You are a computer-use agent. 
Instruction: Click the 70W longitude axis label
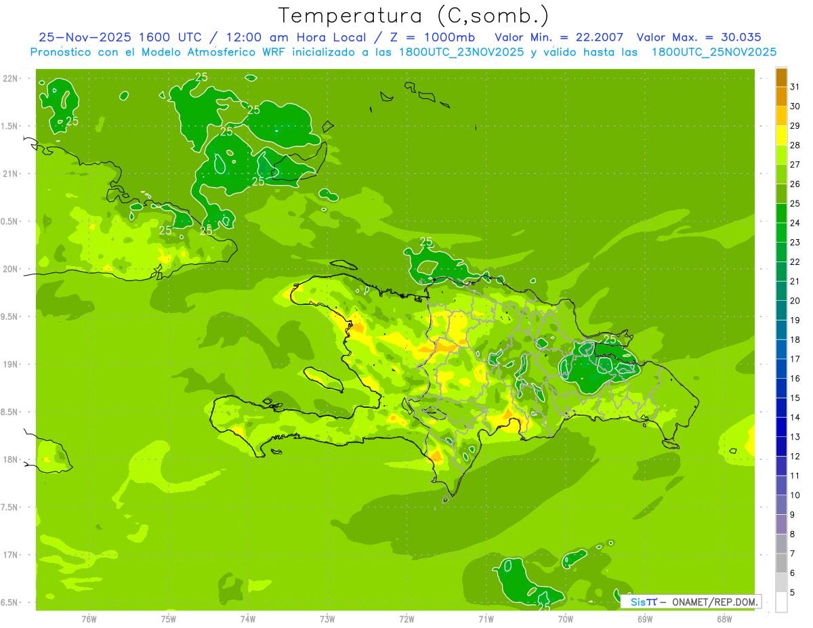(x=565, y=619)
